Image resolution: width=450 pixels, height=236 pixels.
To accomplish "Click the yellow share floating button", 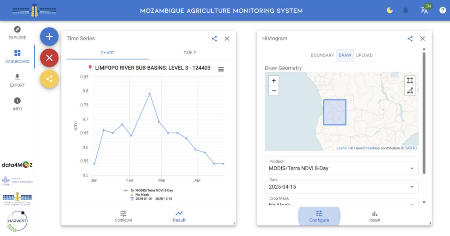I will pyautogui.click(x=49, y=79).
